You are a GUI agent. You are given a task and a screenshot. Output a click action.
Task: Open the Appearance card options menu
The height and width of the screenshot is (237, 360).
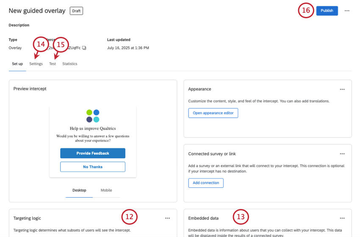(342, 89)
